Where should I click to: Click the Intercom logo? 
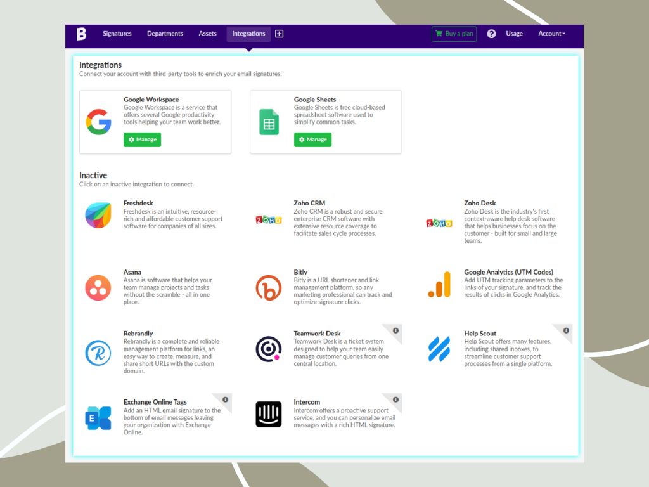269,413
